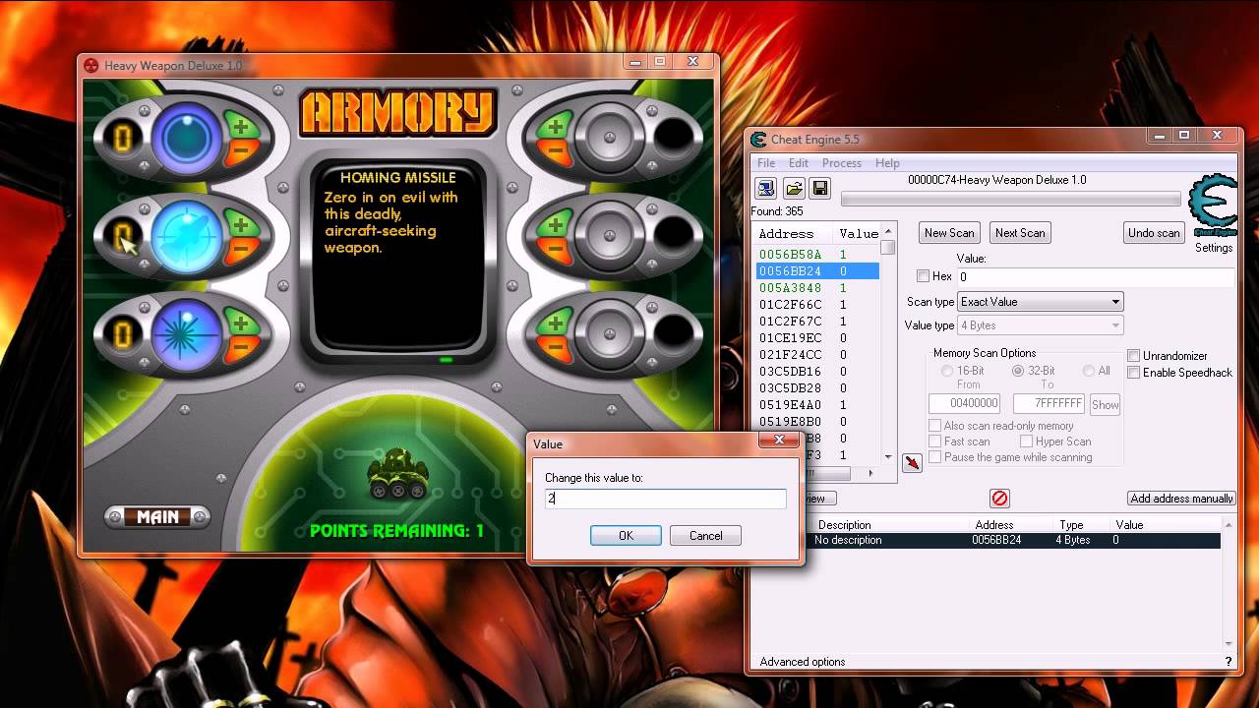Click the top-right gray locked weapon dial
This screenshot has width=1259, height=708.
click(608, 139)
